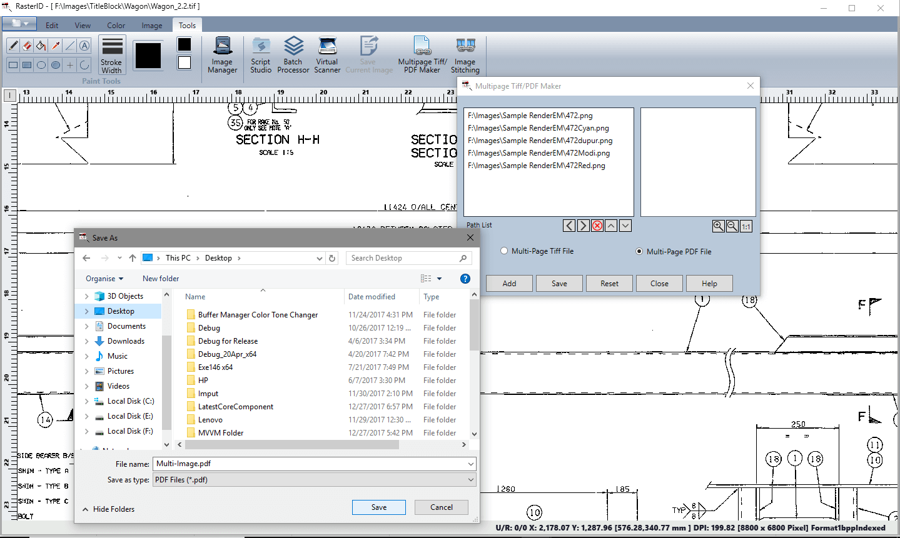
Task: Expand Local Disk (F:) in tree
Action: 86,431
